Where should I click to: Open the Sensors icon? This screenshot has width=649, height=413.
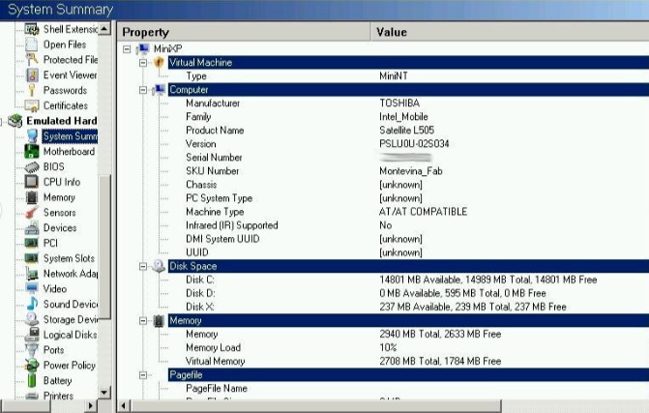pyautogui.click(x=32, y=213)
